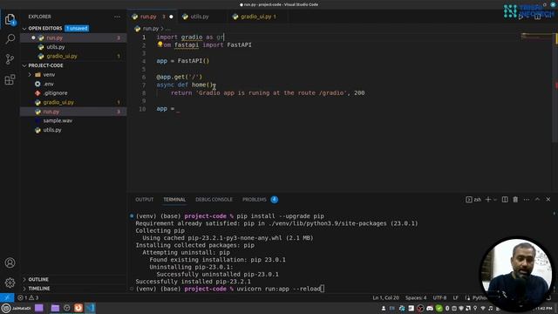Click the FastAPI() text on line 4
Viewport: 558px width, 314px height.
(x=194, y=61)
